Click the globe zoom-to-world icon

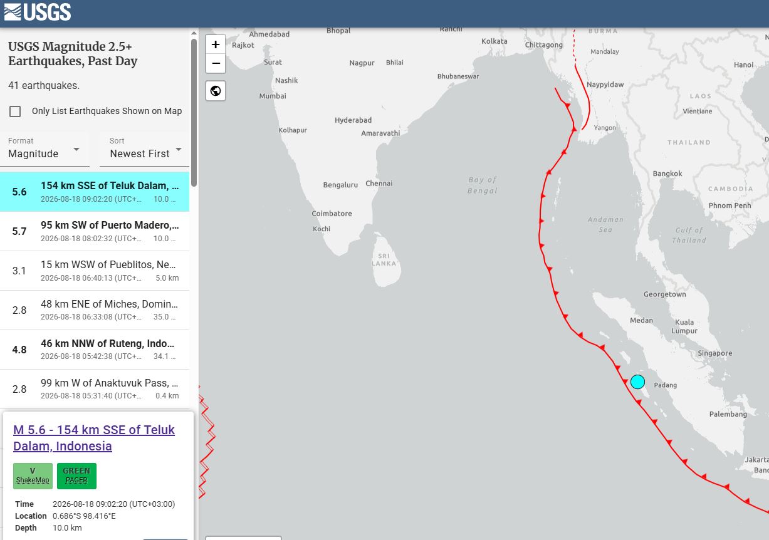[216, 91]
